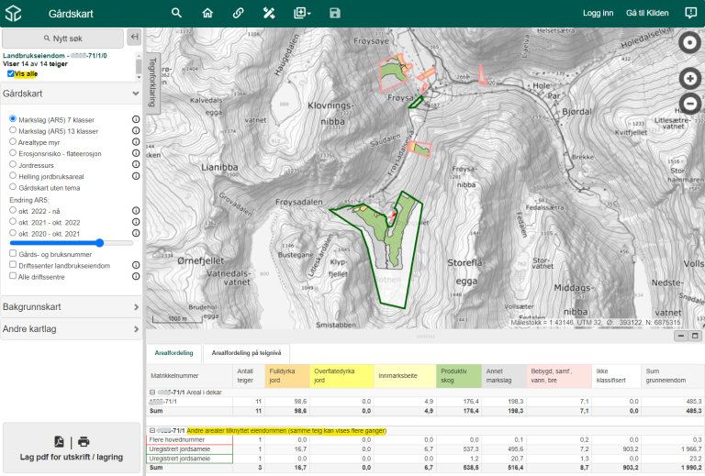Zoom in on the map
Viewport: 705px width, 476px height.
689,79
